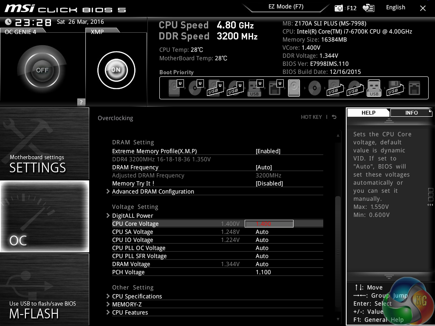
Task: Click the 'CPU Core Voltage' label
Action: (x=136, y=224)
